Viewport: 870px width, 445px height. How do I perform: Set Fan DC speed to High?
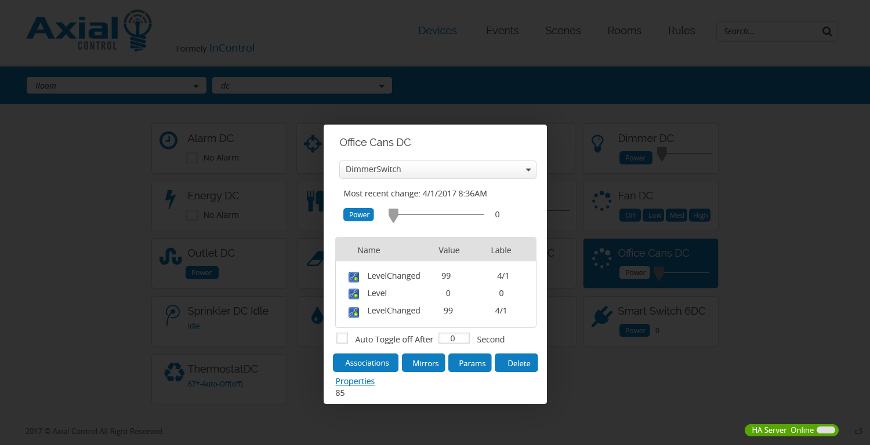coord(700,215)
